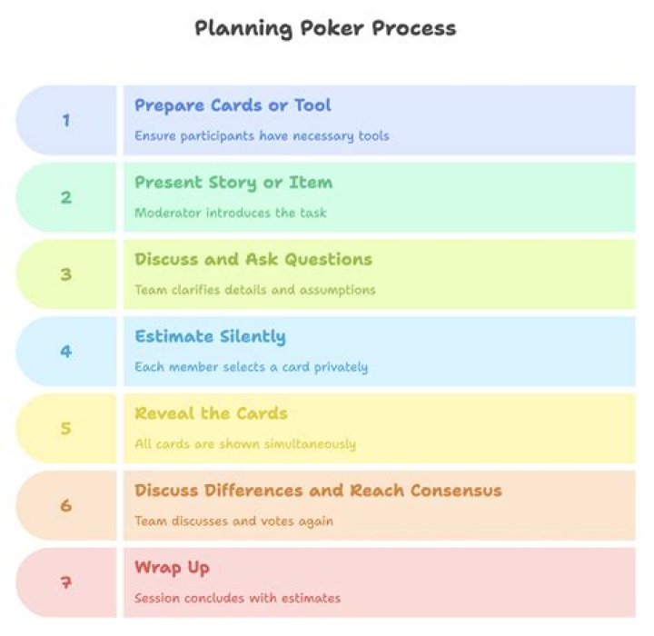Click the "Planning Poker Process" title
The width and height of the screenshot is (654, 636).
[325, 28]
